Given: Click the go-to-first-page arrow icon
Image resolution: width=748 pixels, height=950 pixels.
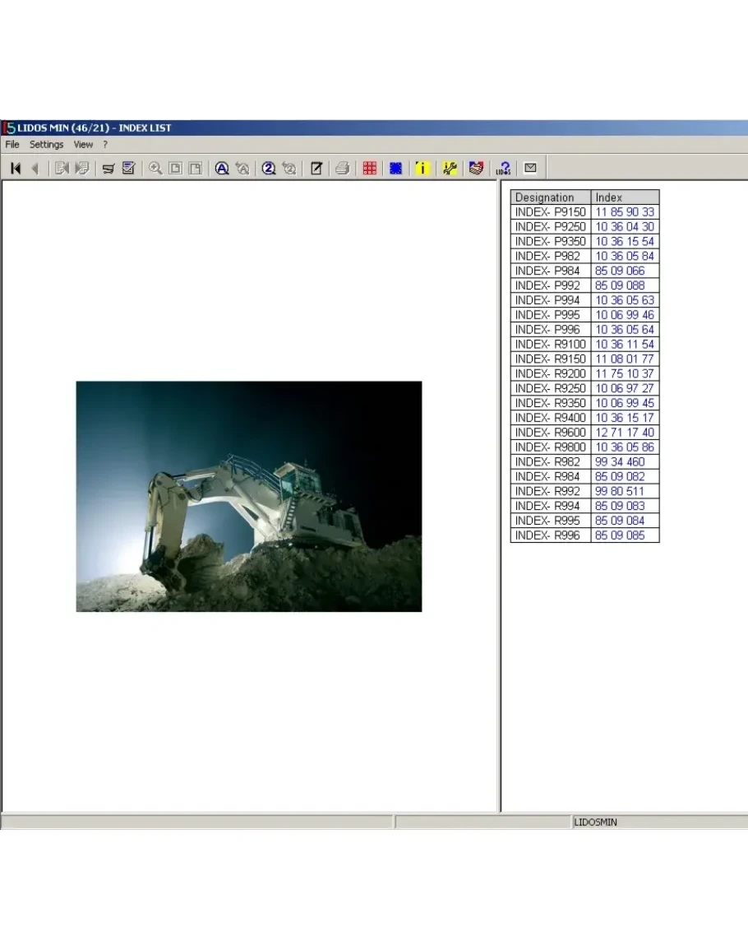Looking at the screenshot, I should tap(16, 169).
